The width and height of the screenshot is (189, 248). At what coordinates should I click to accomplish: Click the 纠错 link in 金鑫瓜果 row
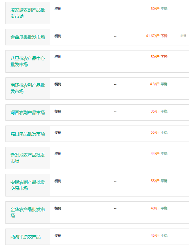[x=183, y=35]
